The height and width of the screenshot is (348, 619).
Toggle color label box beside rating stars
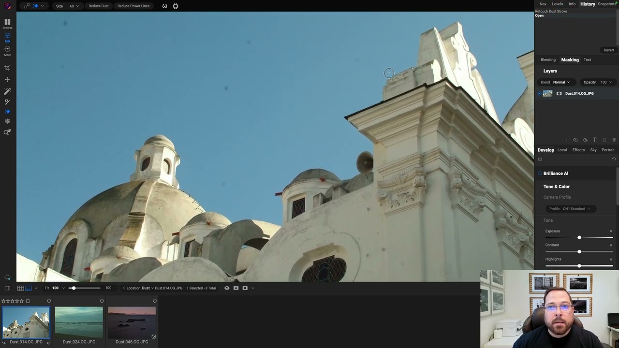coord(28,301)
